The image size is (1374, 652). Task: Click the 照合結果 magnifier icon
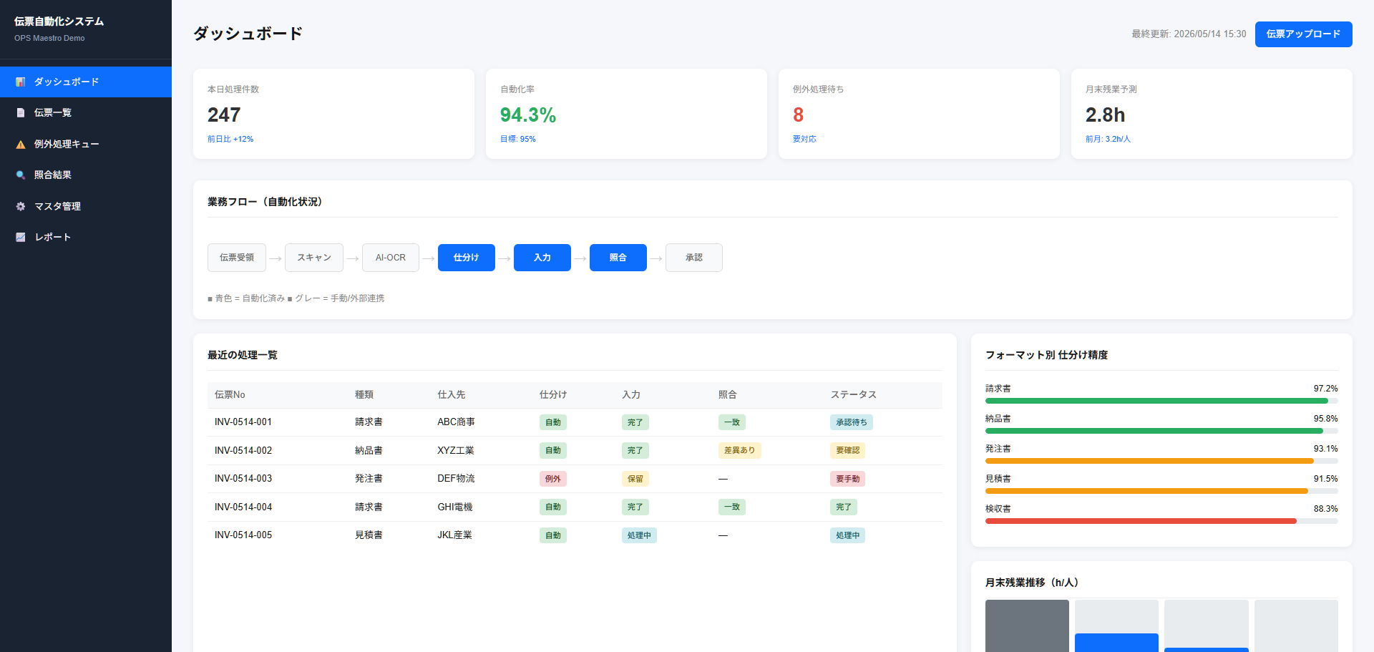tap(21, 175)
